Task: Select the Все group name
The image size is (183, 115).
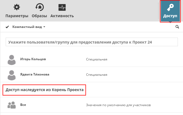Action: click(23, 105)
